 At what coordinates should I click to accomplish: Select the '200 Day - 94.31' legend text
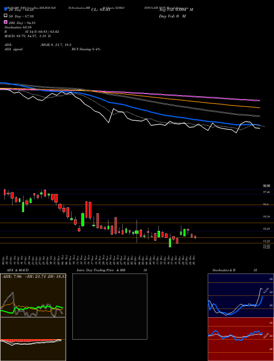(x=22, y=22)
